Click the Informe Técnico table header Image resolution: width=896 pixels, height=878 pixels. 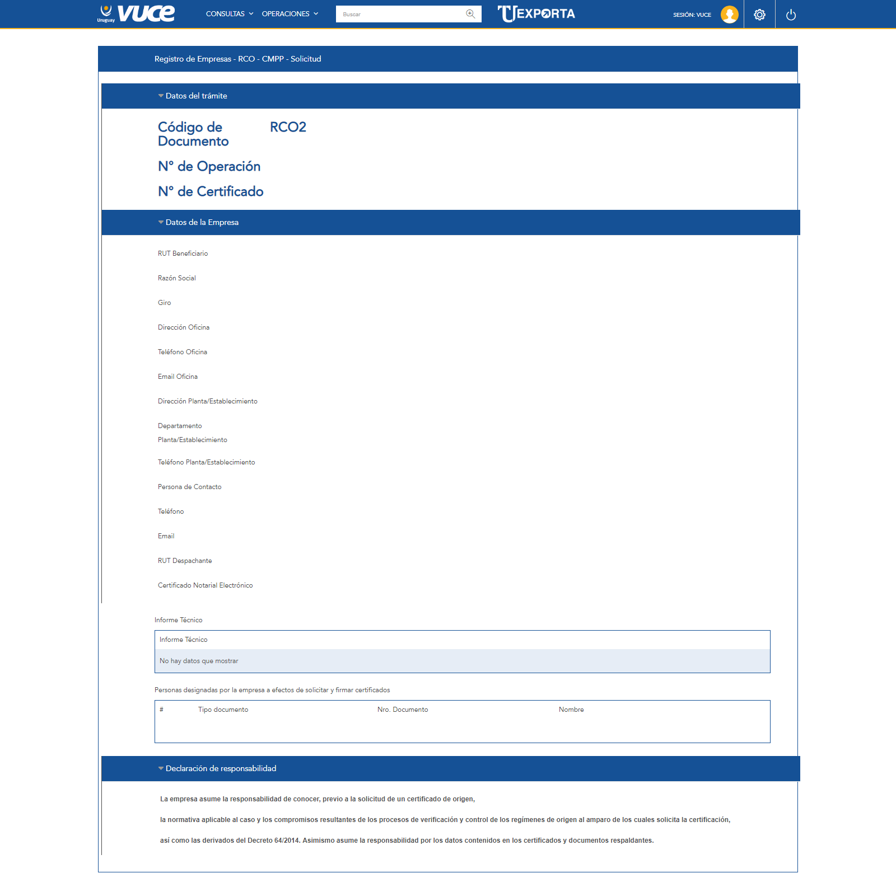tap(183, 640)
